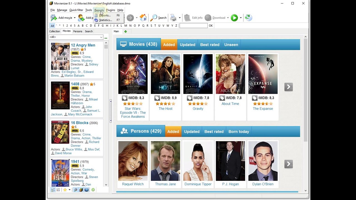Viewport: 356px width, 200px height.
Task: Open the print dropdown arrow
Action: pyautogui.click(x=180, y=18)
